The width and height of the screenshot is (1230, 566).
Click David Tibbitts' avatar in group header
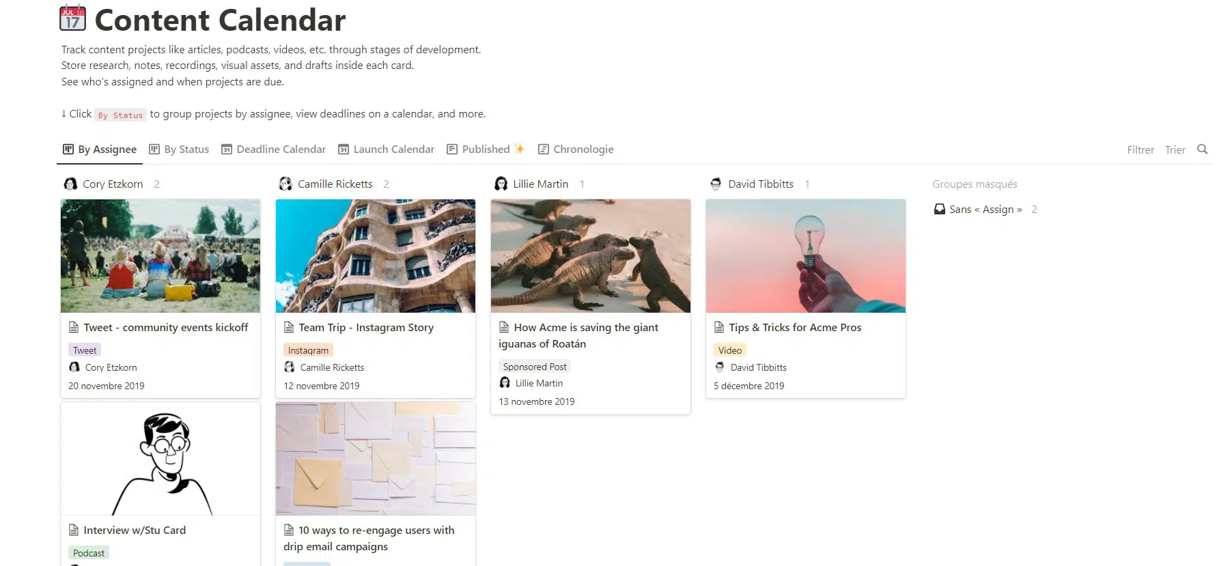coord(716,184)
